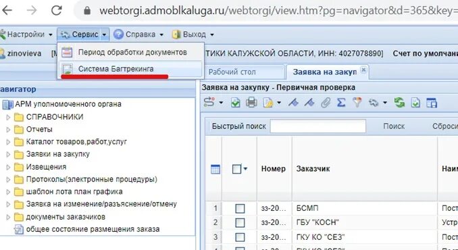
Task: Click row number 2 in the table
Action: [x=215, y=222]
